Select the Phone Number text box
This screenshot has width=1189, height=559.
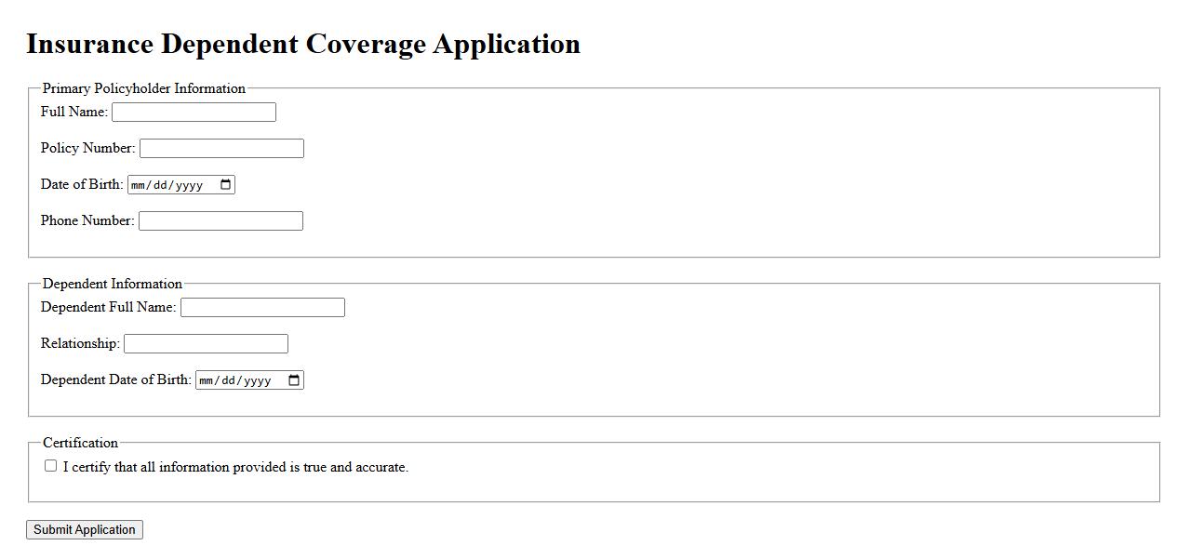click(220, 221)
